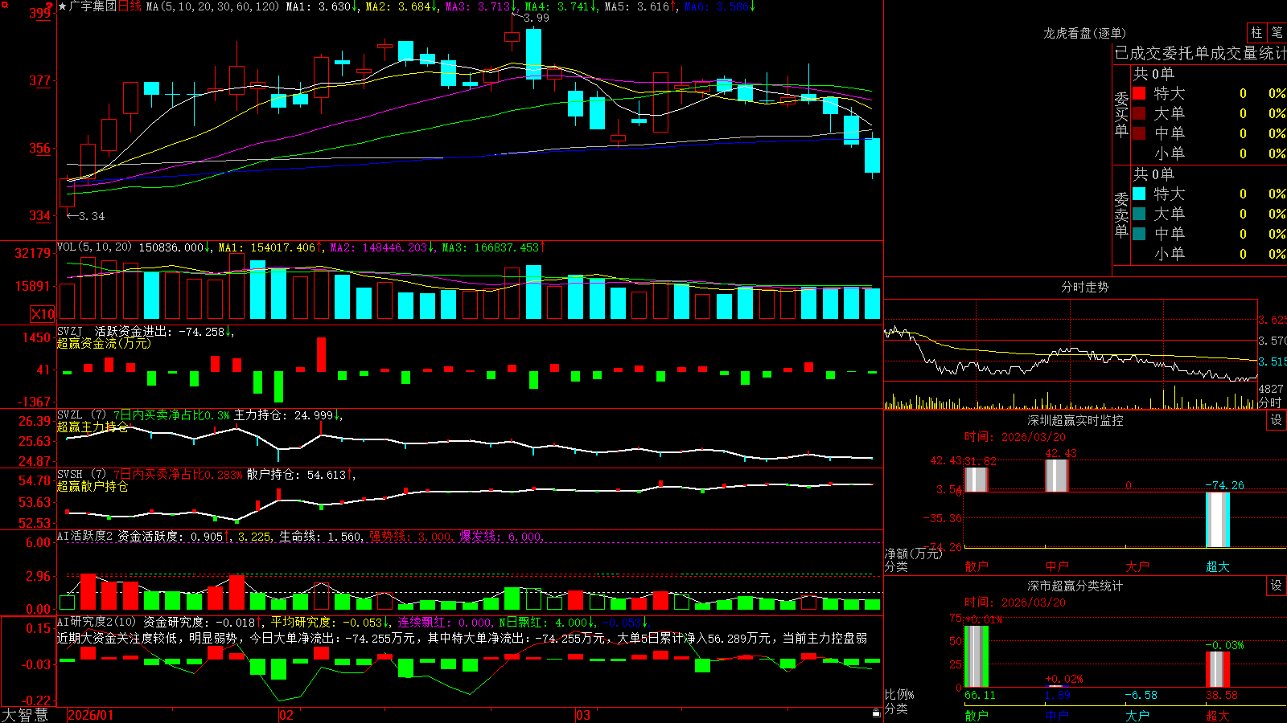
Task: Click the 已成交委托单成交量统计 header
Action: (x=1200, y=53)
